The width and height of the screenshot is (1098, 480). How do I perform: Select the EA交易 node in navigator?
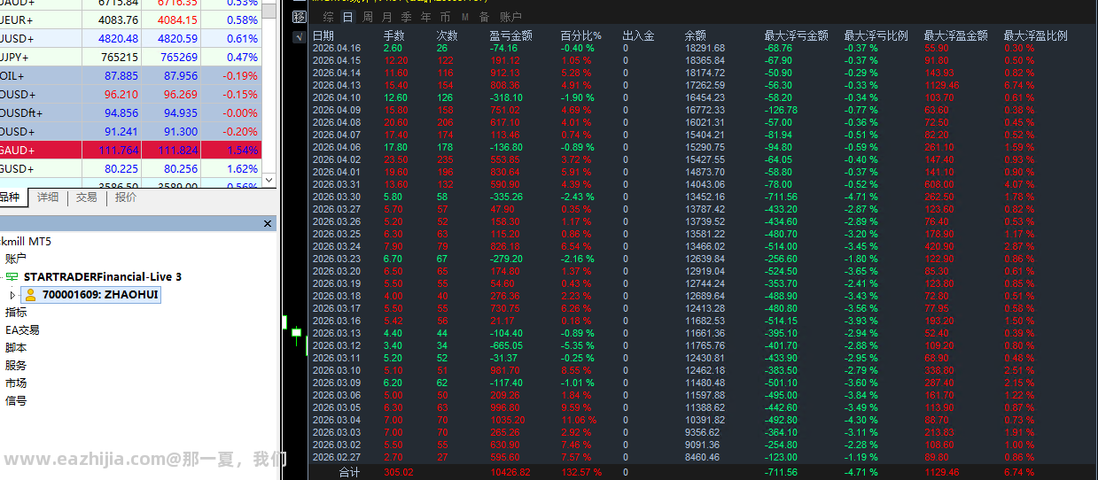pos(22,329)
